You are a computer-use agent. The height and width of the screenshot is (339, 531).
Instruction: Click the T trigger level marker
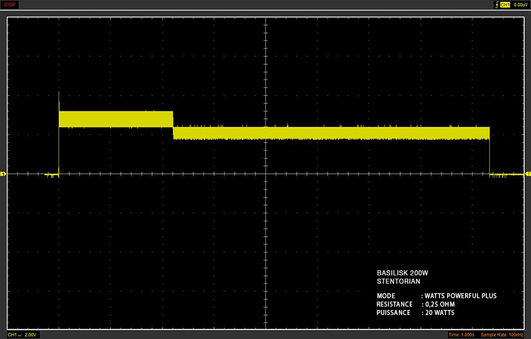point(528,174)
